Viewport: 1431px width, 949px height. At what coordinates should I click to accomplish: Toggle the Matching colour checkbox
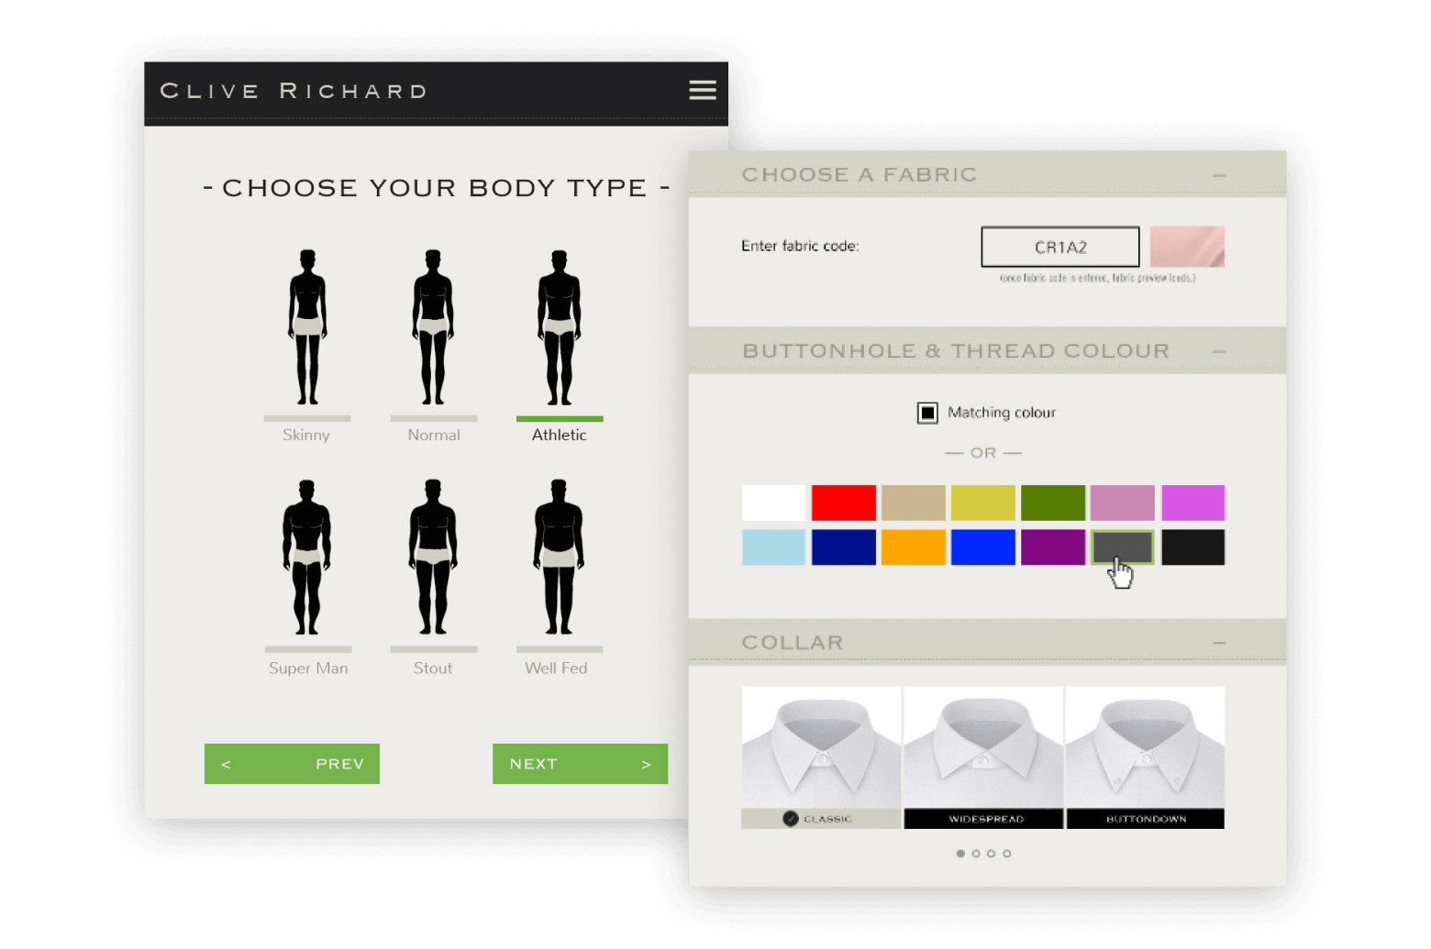[927, 413]
